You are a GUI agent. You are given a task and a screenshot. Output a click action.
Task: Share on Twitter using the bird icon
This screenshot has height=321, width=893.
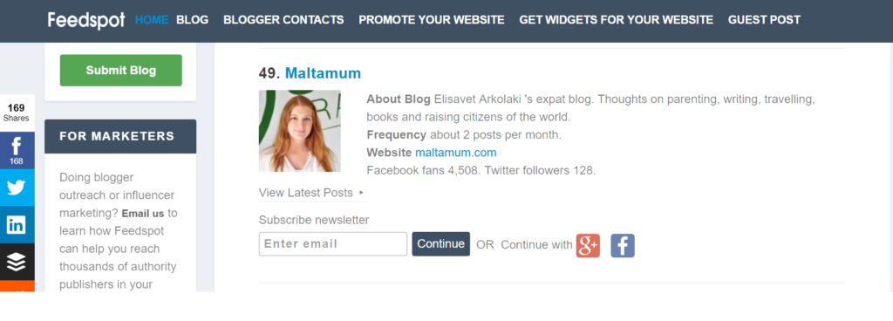point(17,188)
